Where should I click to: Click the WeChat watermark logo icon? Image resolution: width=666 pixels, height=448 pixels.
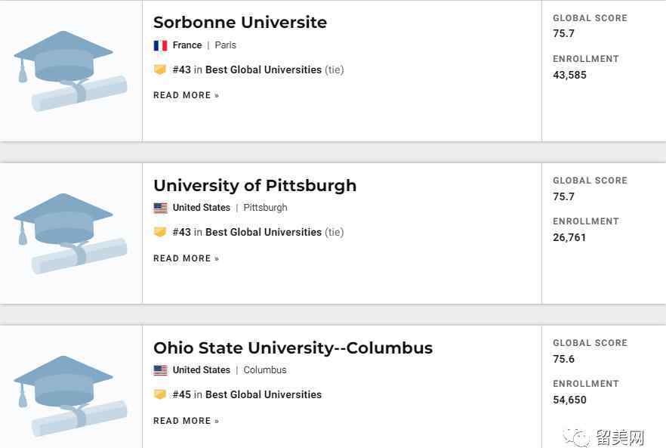(576, 437)
